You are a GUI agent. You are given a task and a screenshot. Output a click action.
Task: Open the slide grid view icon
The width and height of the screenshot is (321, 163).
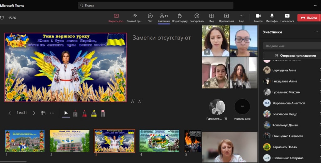tap(43, 113)
